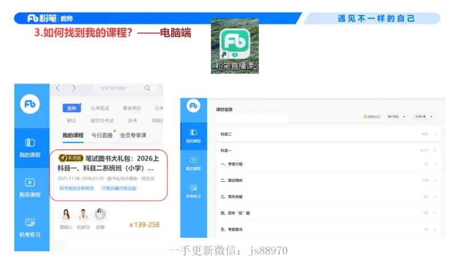Expand the 五、考前重点 chapter chevron
Image resolution: width=456 pixels, height=256 pixels.
point(435,229)
